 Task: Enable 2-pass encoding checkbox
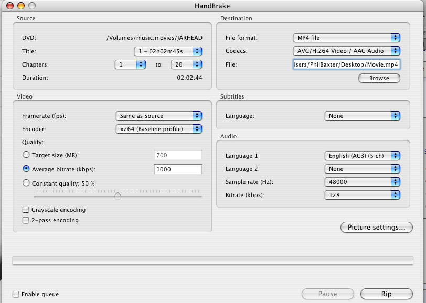[x=26, y=220]
